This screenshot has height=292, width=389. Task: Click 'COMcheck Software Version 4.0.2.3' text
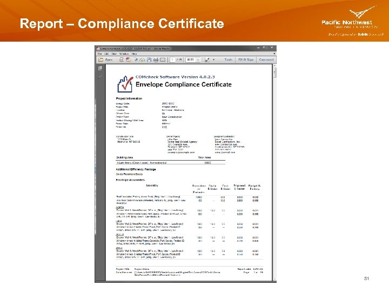tap(175, 77)
